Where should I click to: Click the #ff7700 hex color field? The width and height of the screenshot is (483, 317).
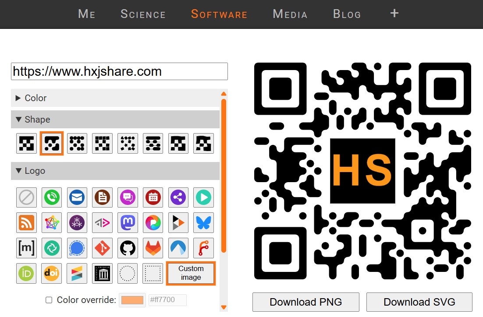click(167, 300)
